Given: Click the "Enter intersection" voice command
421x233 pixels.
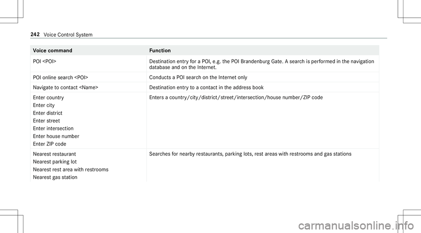Looking at the screenshot, I should 53,129.
